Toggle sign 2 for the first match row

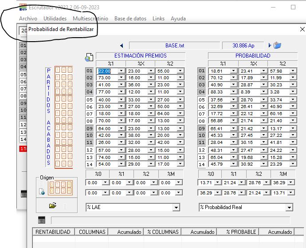[70, 70]
